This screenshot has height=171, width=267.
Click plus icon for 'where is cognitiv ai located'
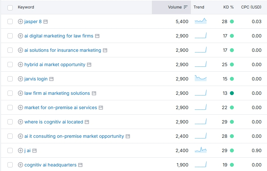pos(20,122)
